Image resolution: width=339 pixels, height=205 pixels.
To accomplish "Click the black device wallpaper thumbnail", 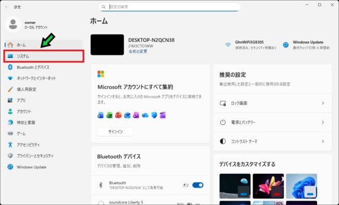I will (107, 45).
